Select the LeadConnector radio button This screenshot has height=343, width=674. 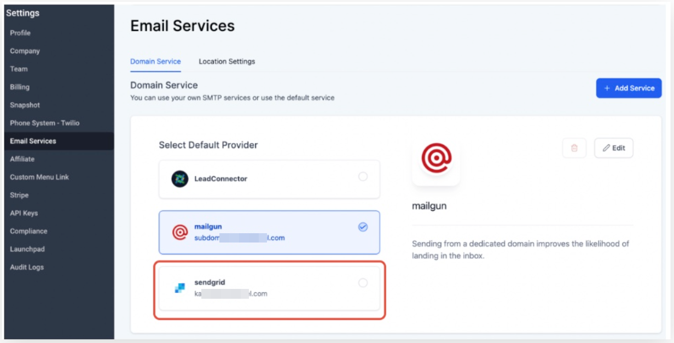click(363, 176)
